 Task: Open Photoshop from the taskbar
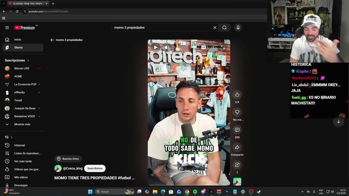[x=227, y=192]
